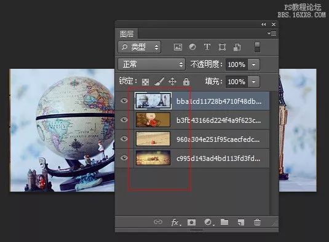
Task: Filter for type layers (T icon)
Action: [207, 47]
